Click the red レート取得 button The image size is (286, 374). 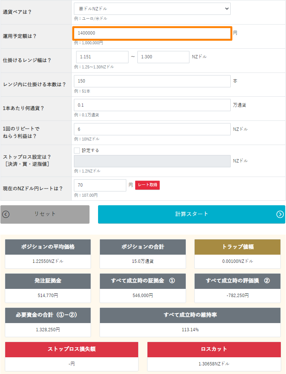tap(147, 185)
